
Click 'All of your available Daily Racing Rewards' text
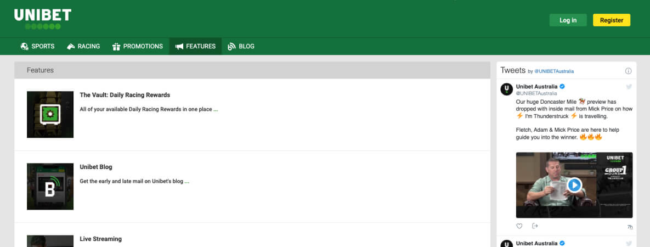(145, 110)
